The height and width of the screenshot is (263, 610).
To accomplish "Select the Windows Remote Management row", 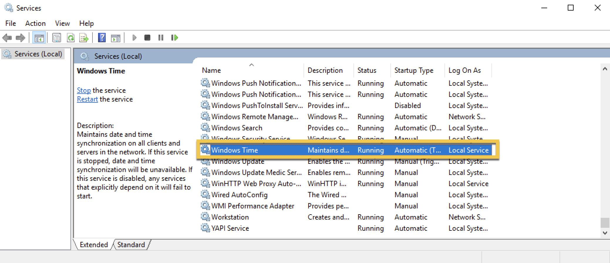I will [x=346, y=117].
